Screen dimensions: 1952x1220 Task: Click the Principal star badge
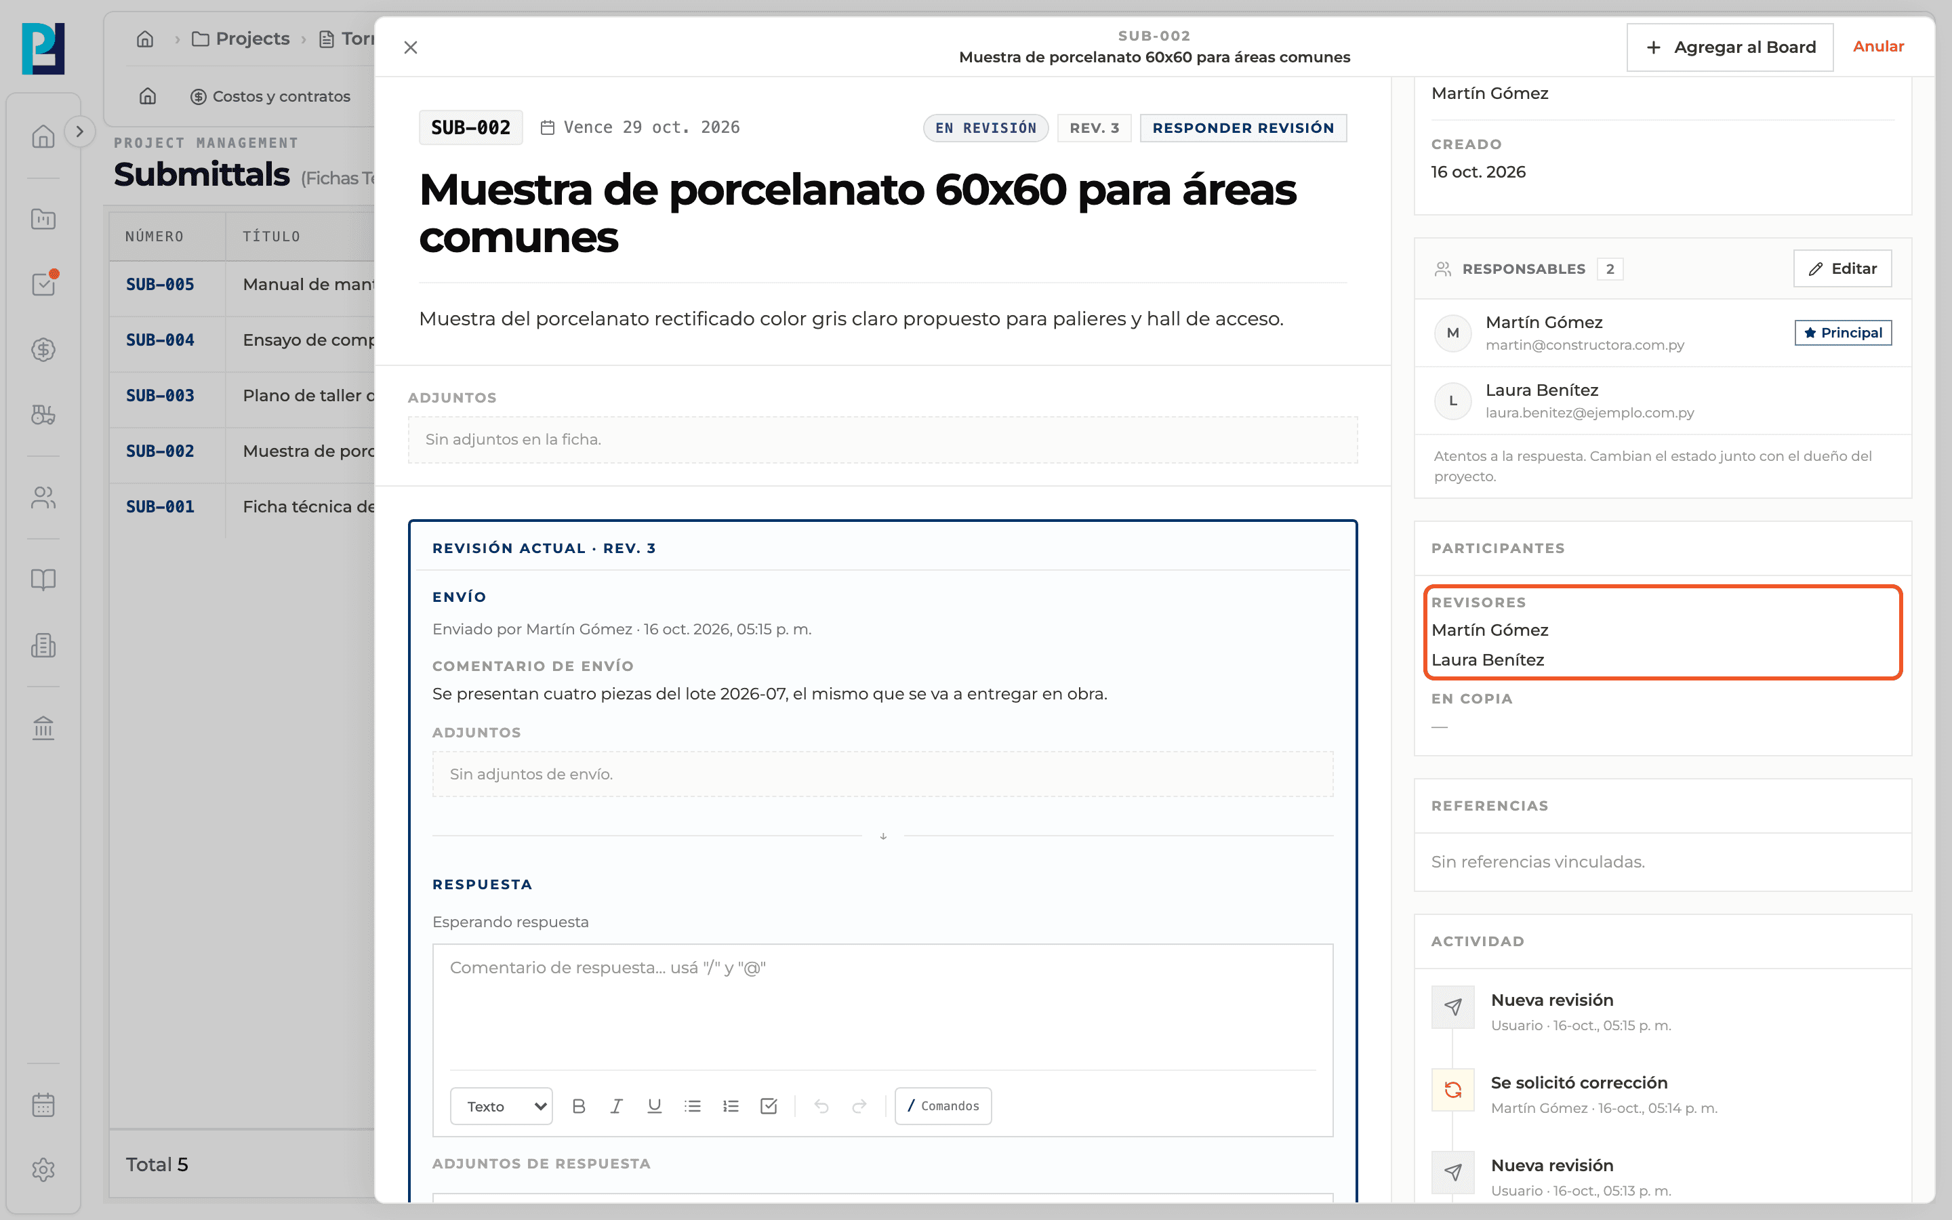(1843, 332)
